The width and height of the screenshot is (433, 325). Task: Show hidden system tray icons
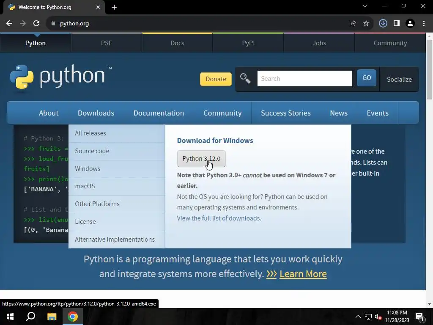358,317
